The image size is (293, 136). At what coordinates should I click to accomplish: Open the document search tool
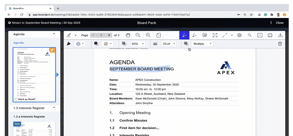249,35
